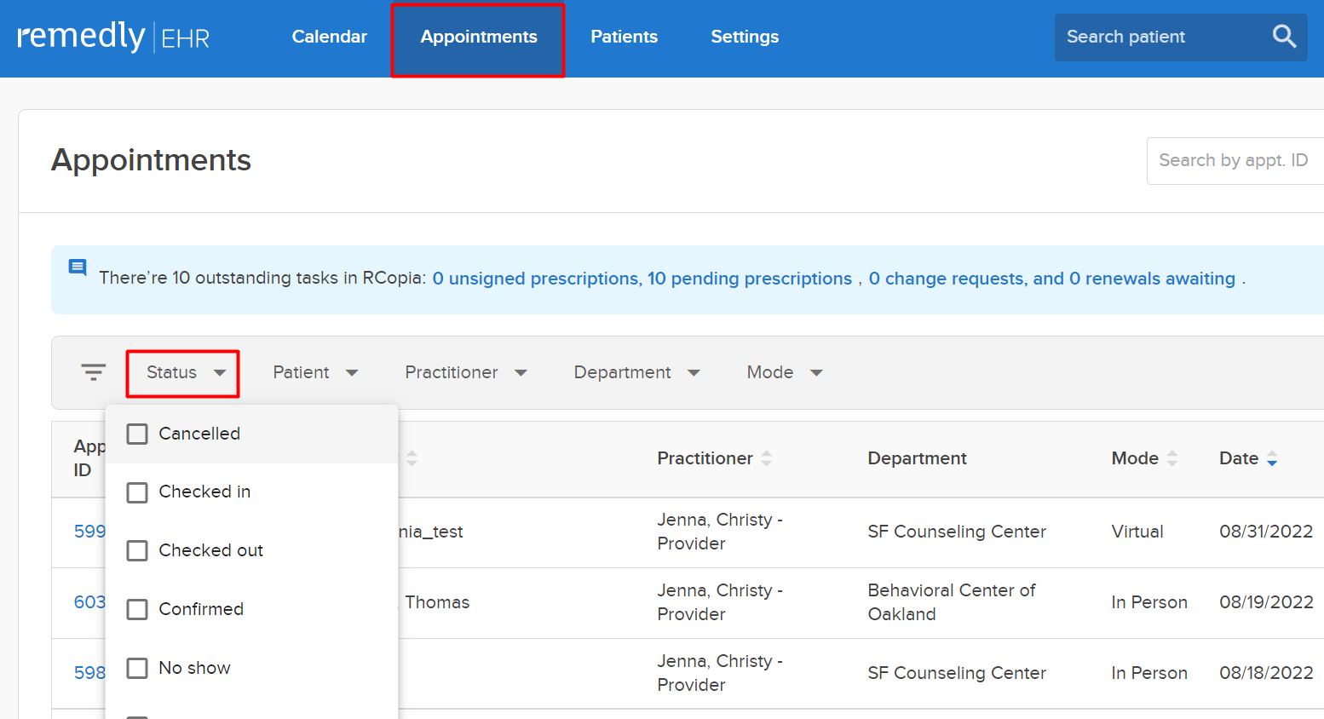Switch to the Calendar tab
Screen dimensions: 1324x719
(x=329, y=37)
